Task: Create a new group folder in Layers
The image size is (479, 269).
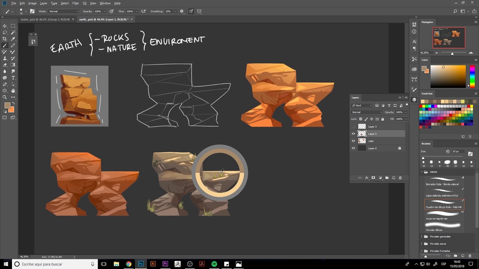Action: point(387,178)
